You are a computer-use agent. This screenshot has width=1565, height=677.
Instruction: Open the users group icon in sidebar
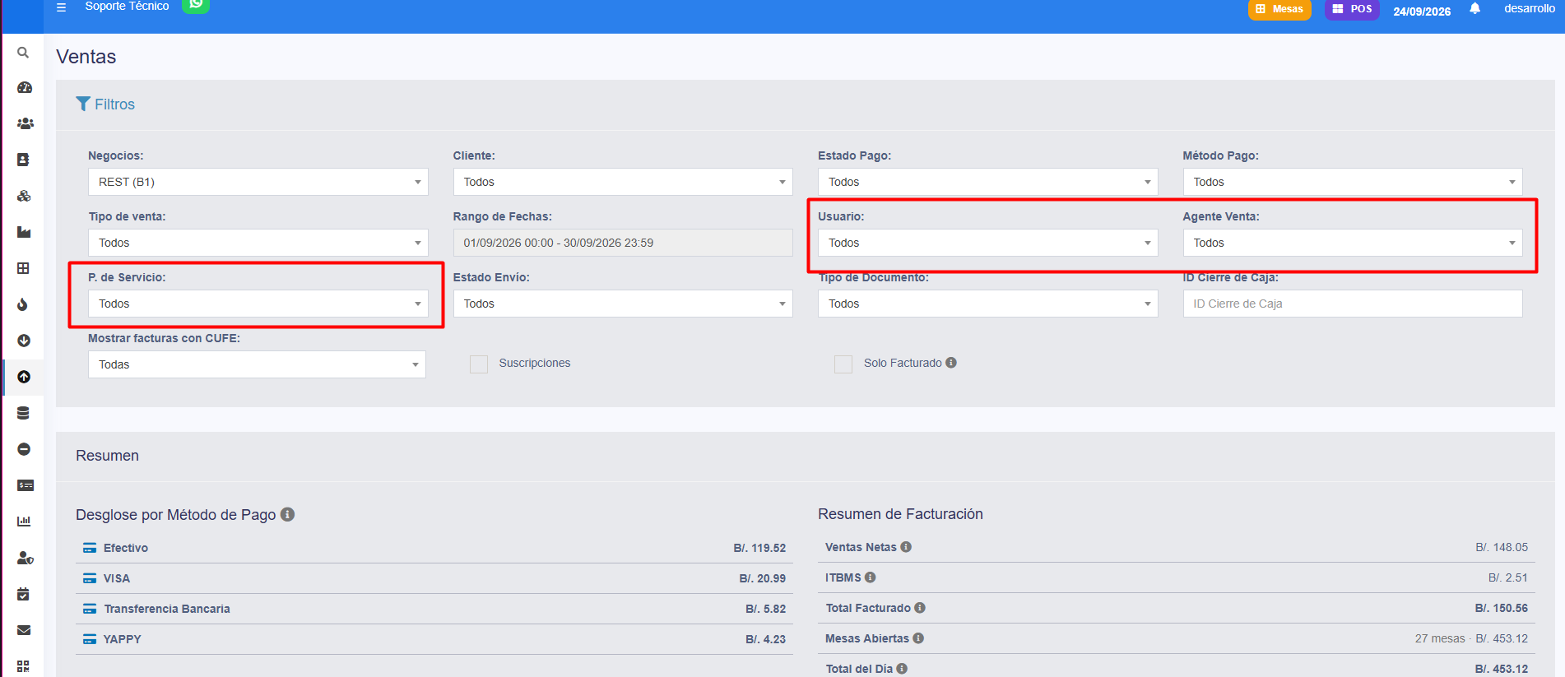[x=25, y=123]
